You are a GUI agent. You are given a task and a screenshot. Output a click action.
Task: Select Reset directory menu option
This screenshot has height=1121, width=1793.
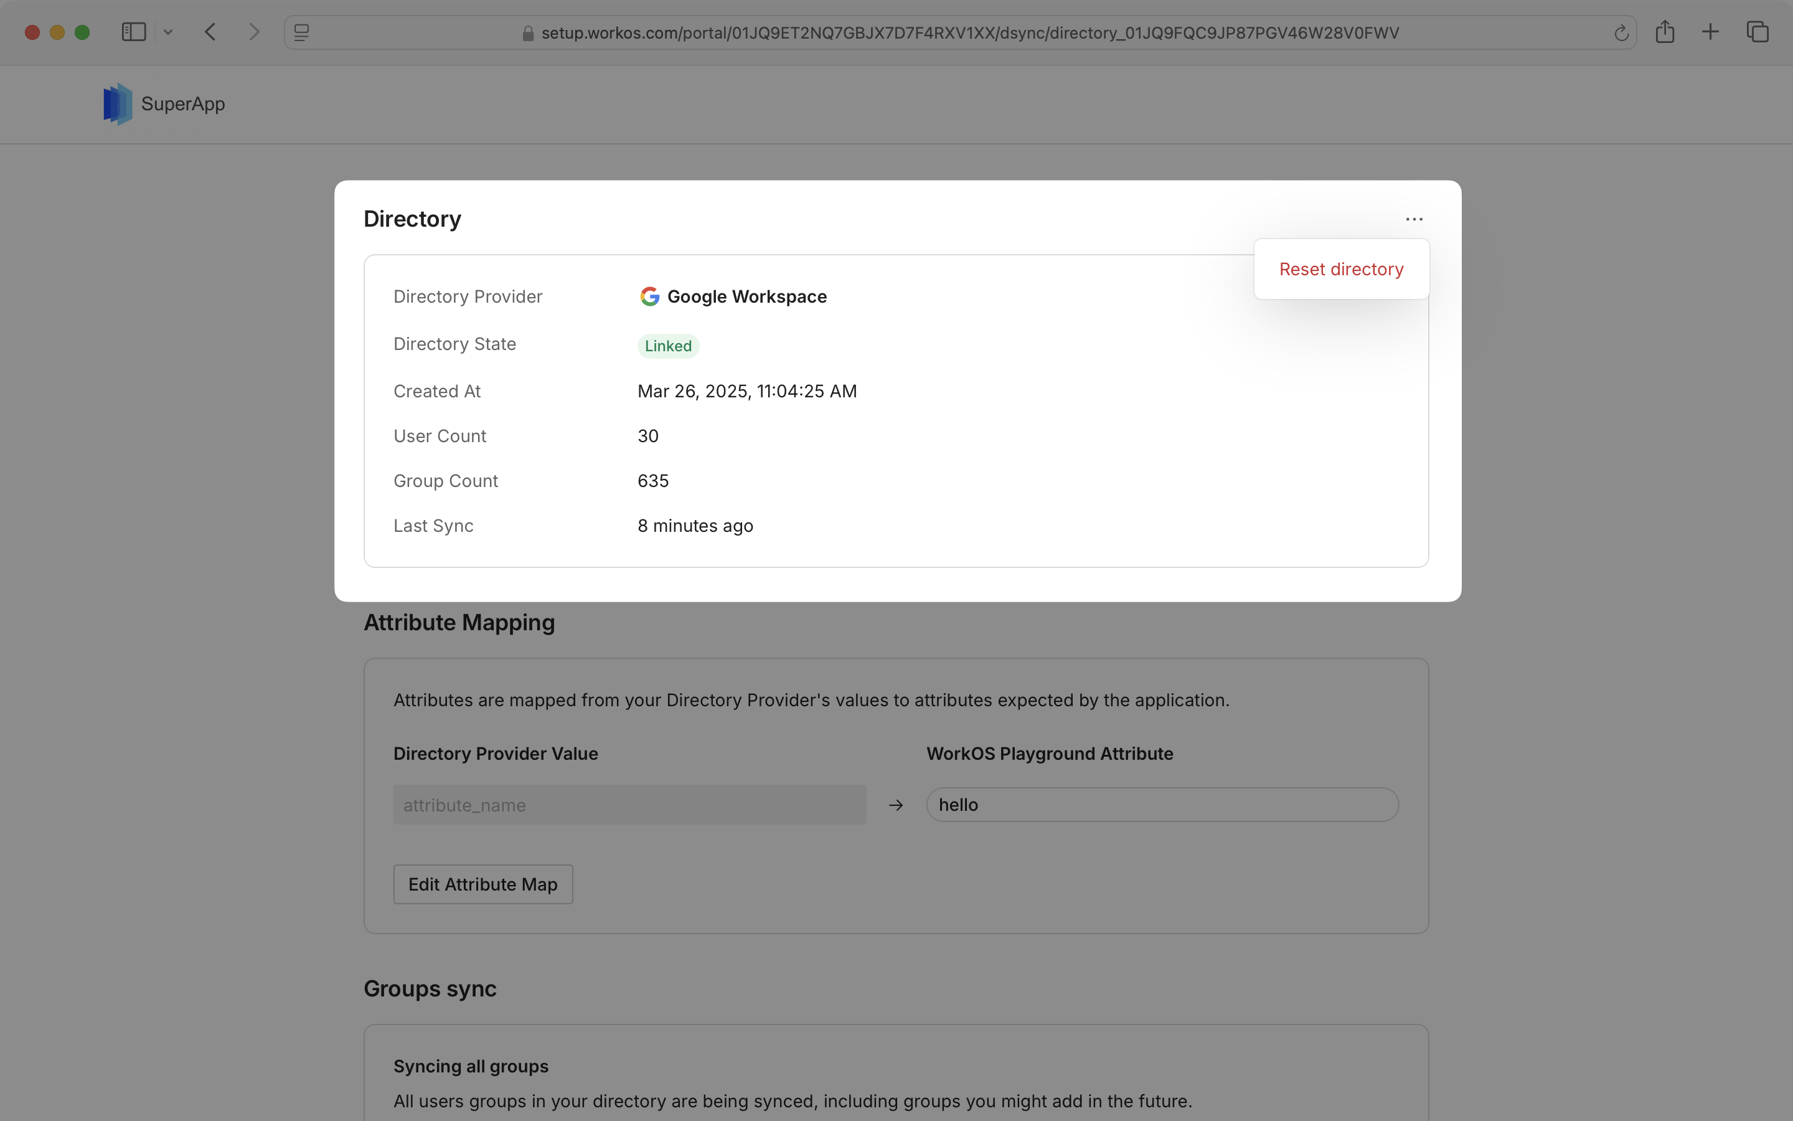click(x=1341, y=269)
